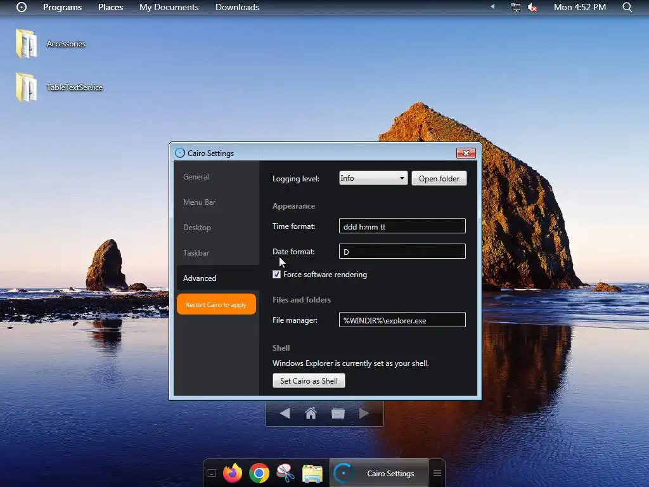Click the Cairo Settings title bar icon
The image size is (649, 487).
click(179, 153)
